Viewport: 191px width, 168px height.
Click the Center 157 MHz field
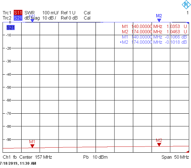36,157
